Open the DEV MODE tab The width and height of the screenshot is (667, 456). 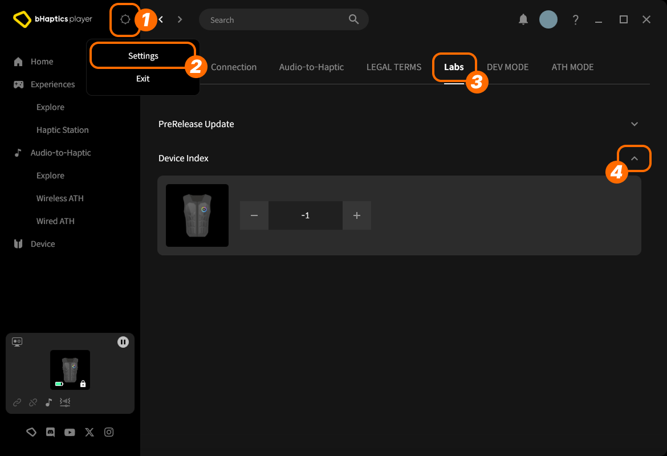507,67
